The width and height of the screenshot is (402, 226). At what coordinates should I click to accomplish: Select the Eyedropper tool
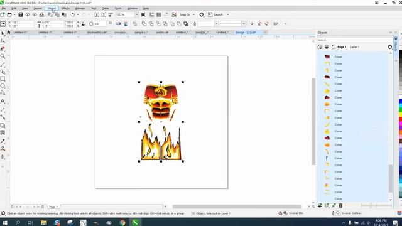[x=3, y=141]
